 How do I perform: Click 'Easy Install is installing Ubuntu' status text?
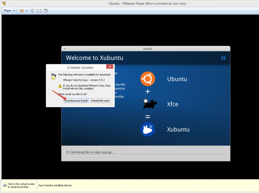(56, 185)
